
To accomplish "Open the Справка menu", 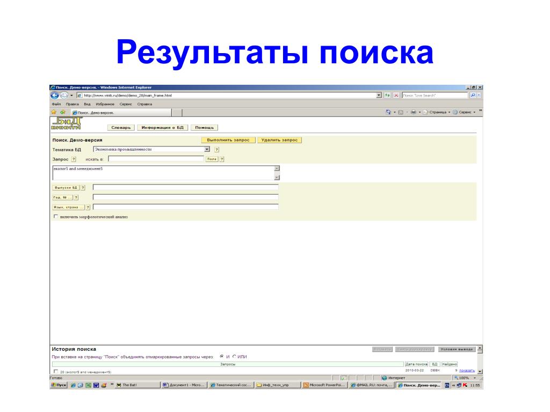I will (144, 104).
